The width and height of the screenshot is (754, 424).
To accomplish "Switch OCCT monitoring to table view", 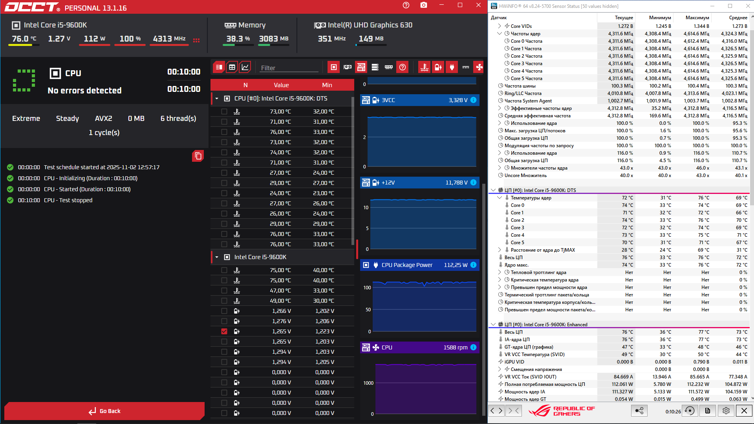I will 232,67.
